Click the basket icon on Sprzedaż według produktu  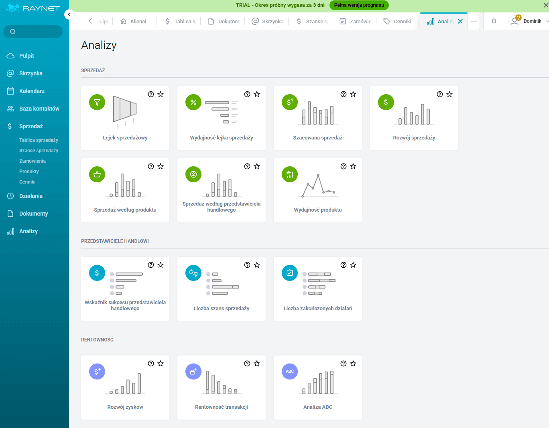pos(97,174)
